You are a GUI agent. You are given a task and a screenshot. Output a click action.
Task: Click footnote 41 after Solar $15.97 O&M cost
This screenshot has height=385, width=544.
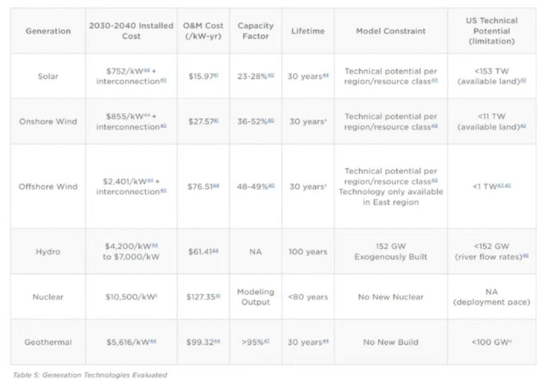pos(215,76)
